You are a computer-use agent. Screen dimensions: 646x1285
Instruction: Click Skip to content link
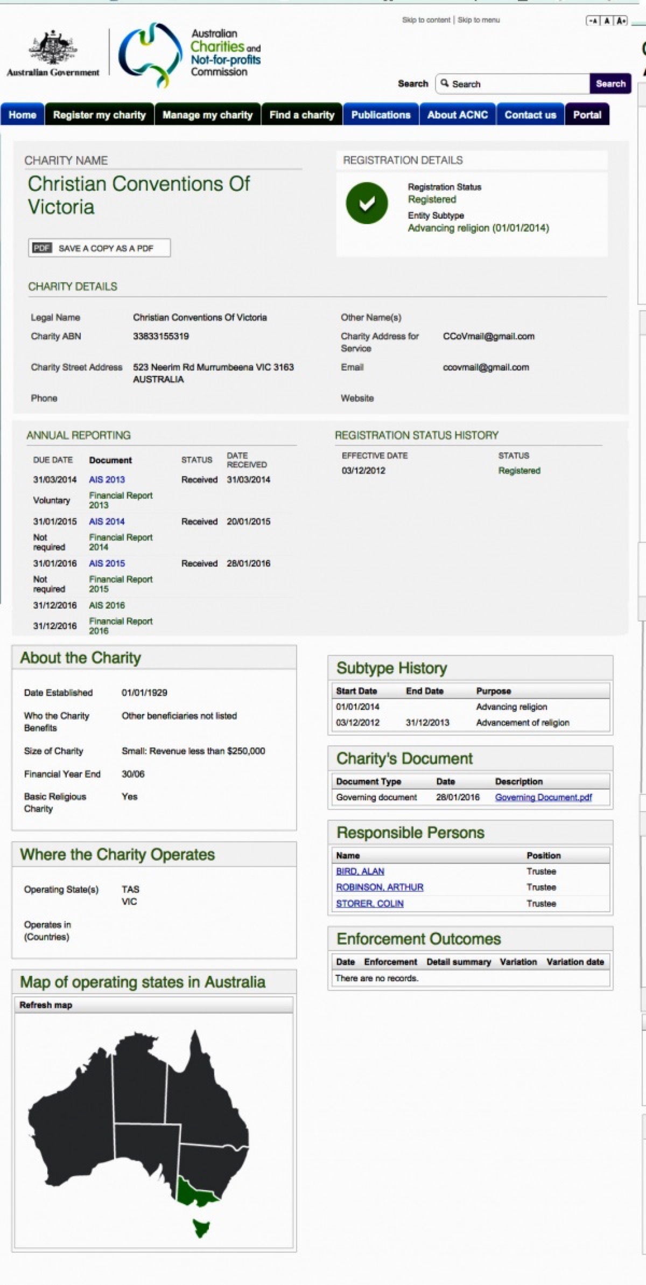426,20
